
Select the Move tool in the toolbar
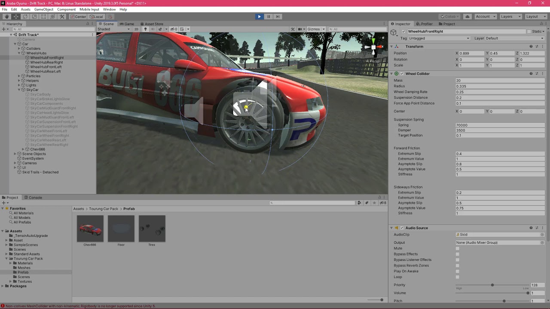(16, 17)
